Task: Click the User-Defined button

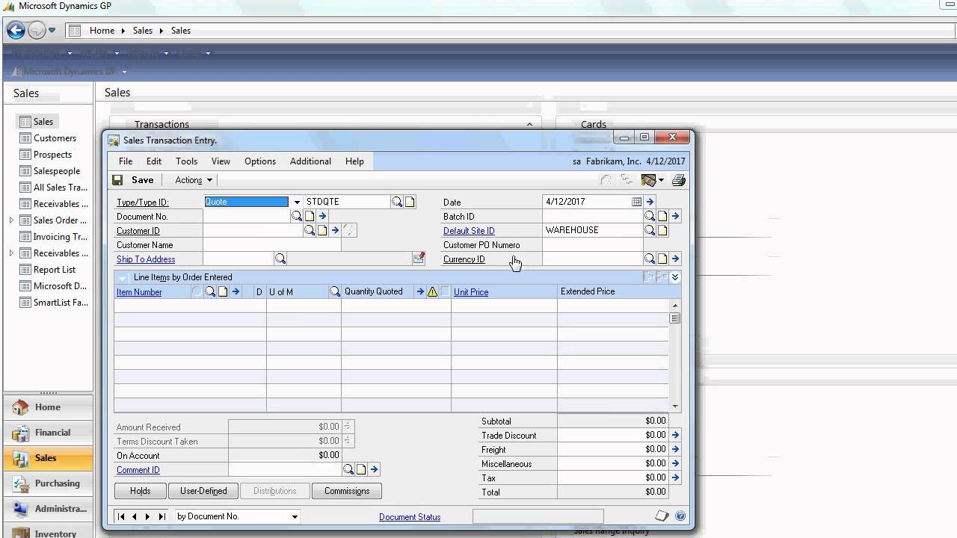Action: click(x=203, y=491)
